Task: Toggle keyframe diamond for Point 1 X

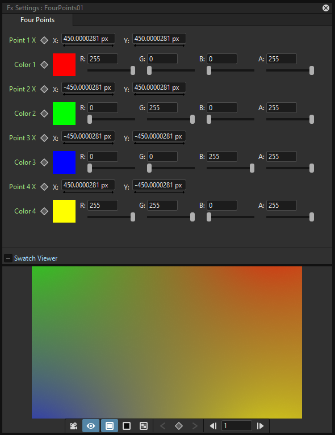Action: 44,40
